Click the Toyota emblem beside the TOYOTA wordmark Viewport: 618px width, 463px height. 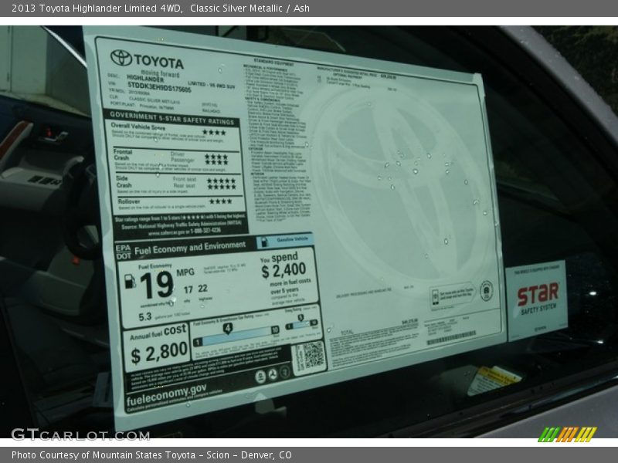pyautogui.click(x=121, y=58)
